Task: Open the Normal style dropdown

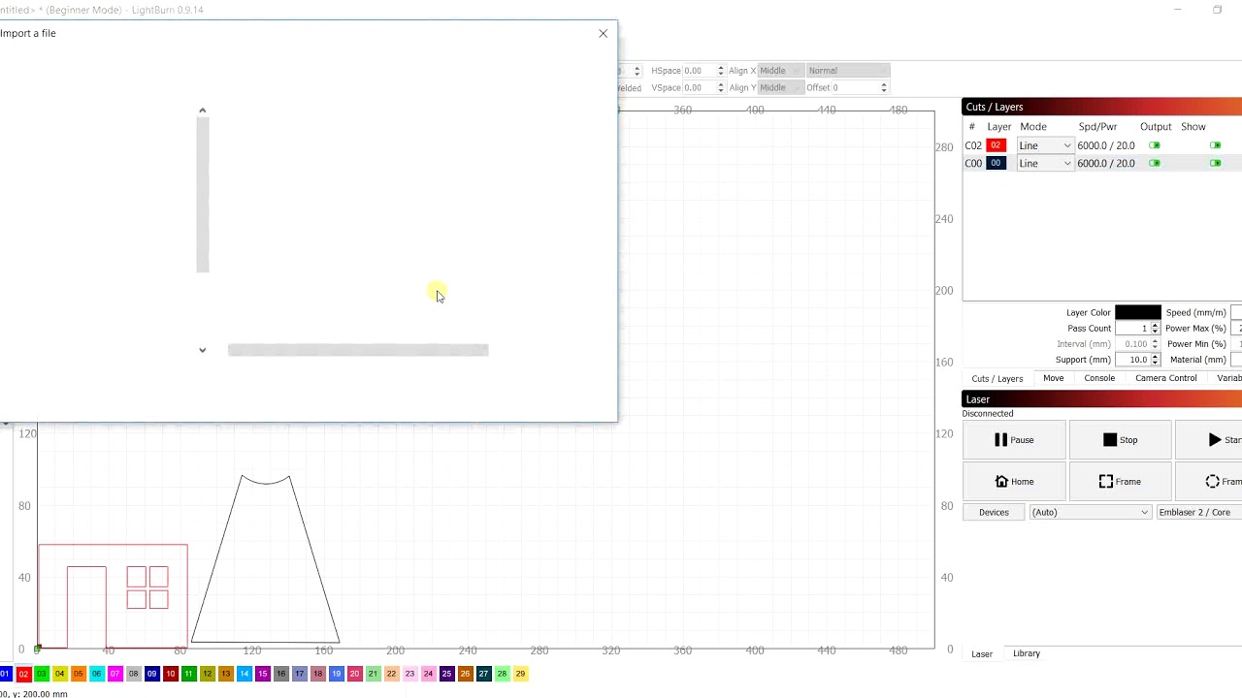Action: pos(848,71)
